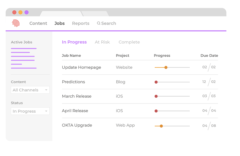Click the March Release progress slider dot
The image size is (240, 156).
pyautogui.click(x=156, y=96)
